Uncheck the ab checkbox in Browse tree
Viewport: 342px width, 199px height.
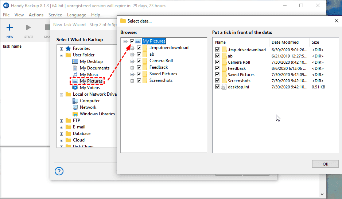coord(139,54)
